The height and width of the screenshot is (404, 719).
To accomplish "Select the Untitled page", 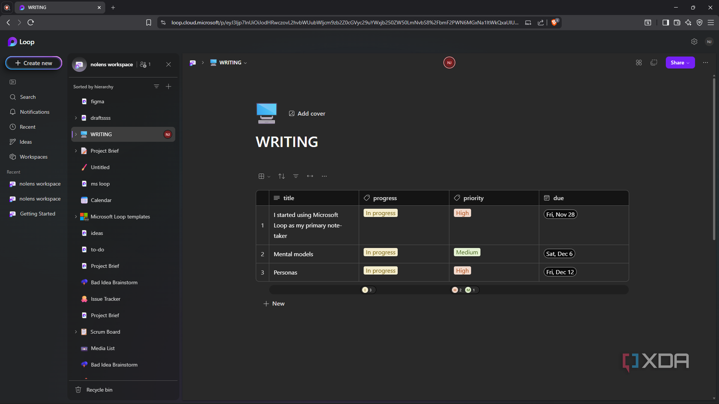I will tap(124, 168).
